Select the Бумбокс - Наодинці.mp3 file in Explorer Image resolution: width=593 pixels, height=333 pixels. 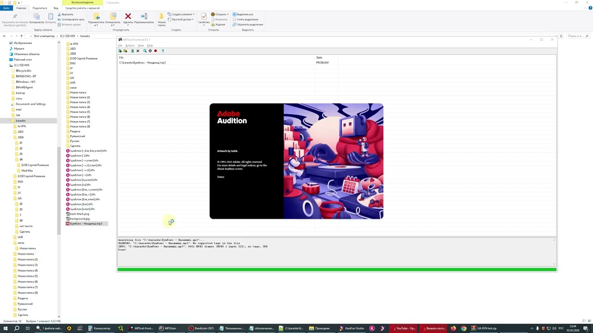pyautogui.click(x=86, y=224)
